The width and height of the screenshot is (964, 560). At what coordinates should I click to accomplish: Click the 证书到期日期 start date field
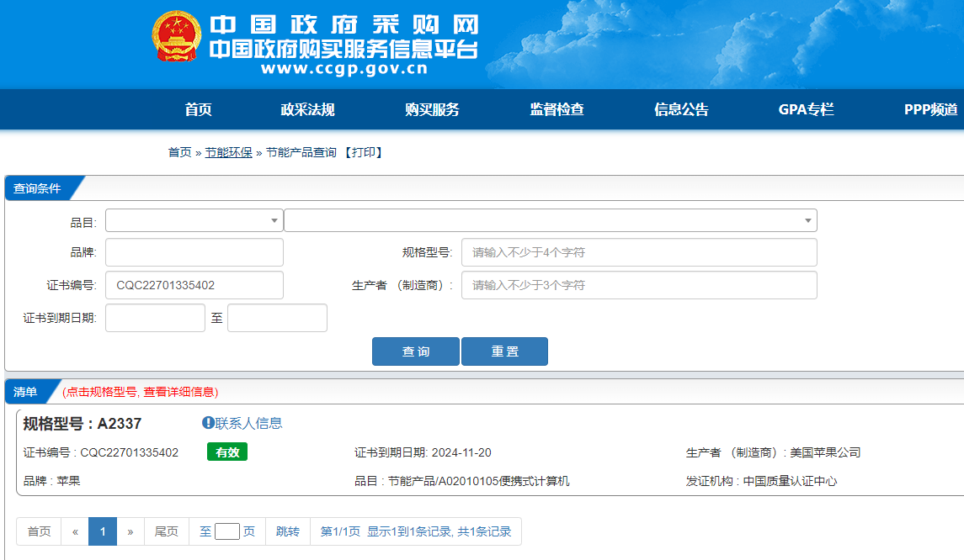(155, 318)
